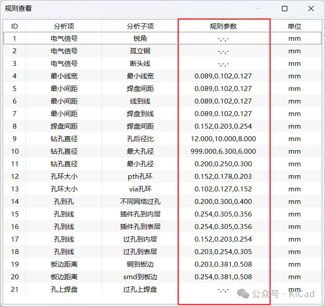The height and width of the screenshot is (307, 325).
Task: Click the 单位 column header
Action: click(294, 26)
